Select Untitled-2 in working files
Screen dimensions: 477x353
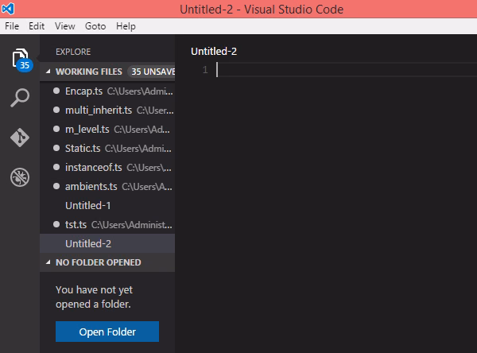107,243
